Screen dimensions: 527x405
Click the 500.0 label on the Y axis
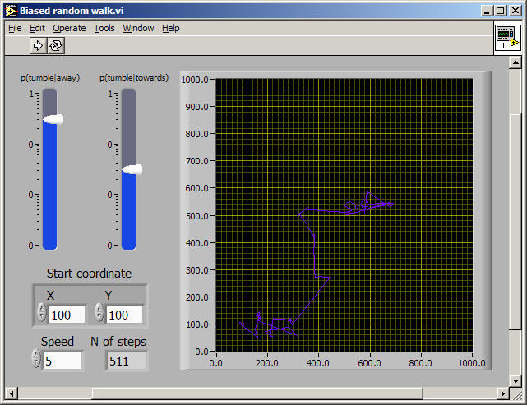(x=197, y=215)
